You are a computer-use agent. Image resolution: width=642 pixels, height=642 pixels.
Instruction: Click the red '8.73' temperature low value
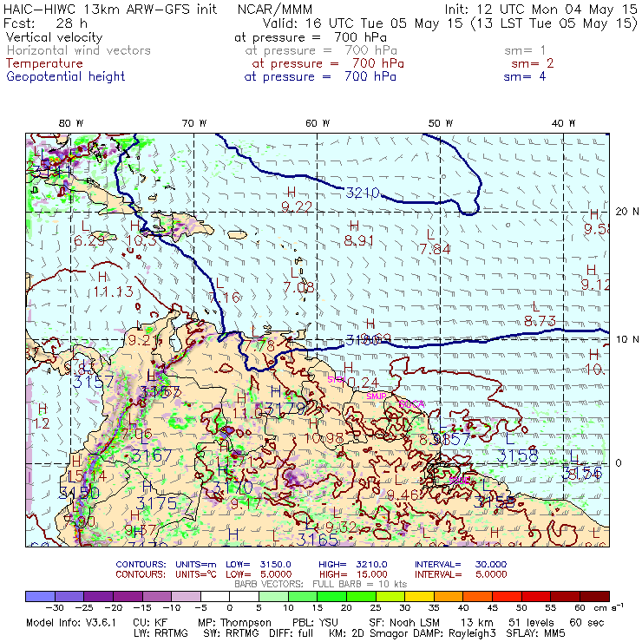click(540, 321)
